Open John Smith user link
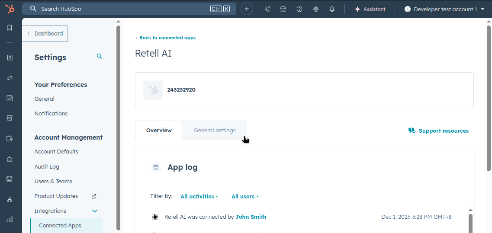This screenshot has height=233, width=492. point(251,217)
